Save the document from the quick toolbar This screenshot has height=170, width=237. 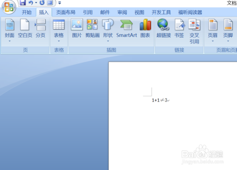pos(23,2)
